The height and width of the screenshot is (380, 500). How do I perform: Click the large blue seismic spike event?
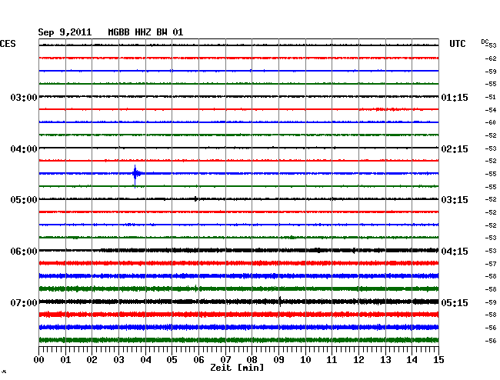135,175
